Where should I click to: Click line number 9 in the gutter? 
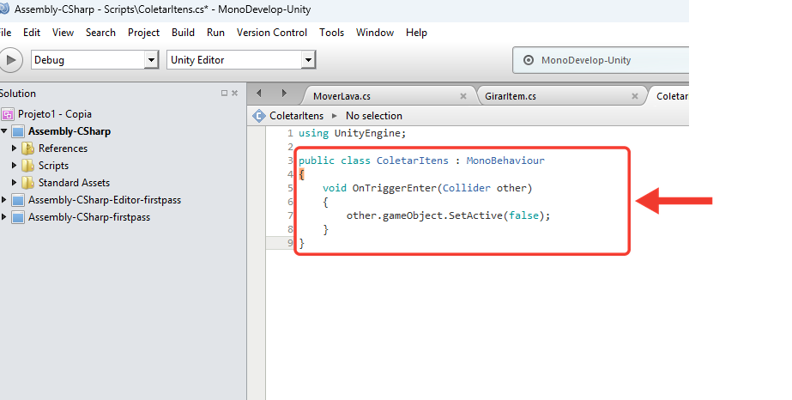point(290,243)
